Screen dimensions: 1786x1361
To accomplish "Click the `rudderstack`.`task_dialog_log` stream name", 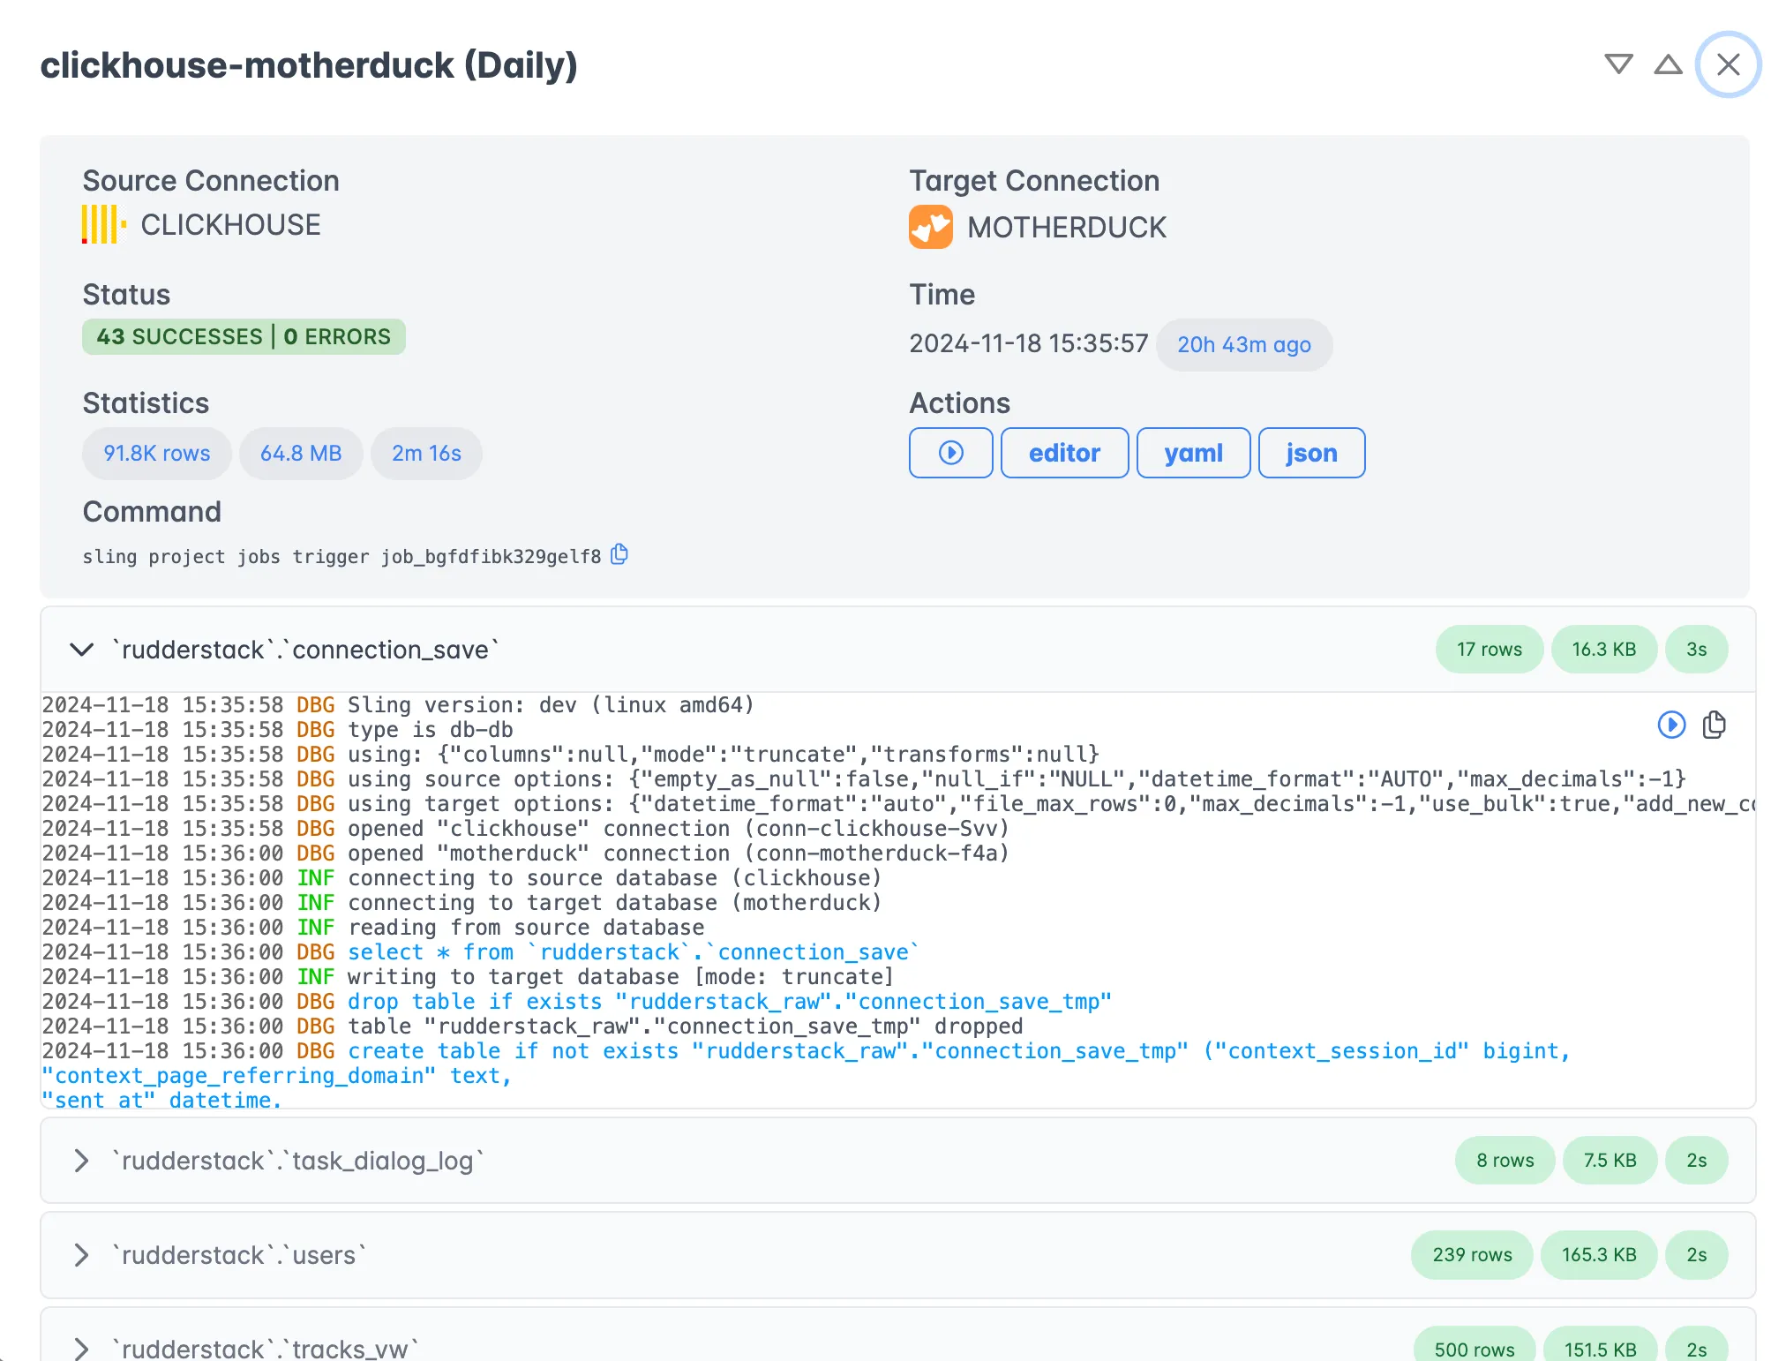I will point(298,1161).
